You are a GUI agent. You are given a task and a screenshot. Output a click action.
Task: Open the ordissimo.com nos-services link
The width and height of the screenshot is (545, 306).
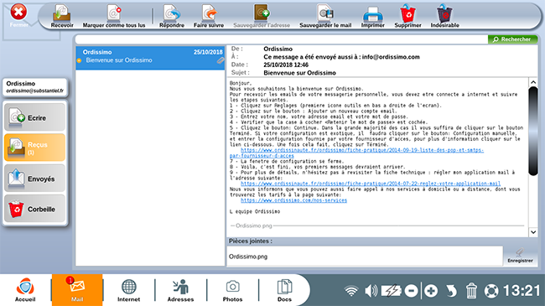tap(293, 200)
